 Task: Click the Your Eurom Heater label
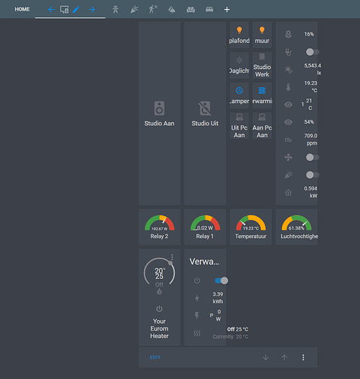click(159, 328)
